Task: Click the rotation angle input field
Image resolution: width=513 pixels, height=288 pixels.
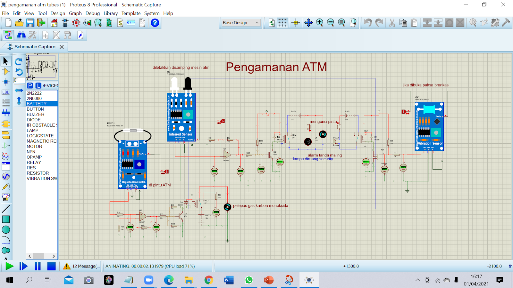Action: point(19,80)
